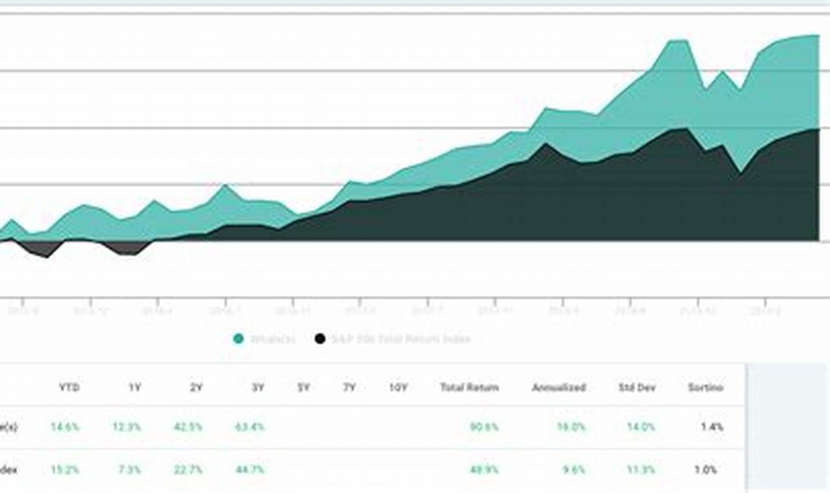Toggle the S&P 500 Total Return Index label
The image size is (830, 493).
click(x=401, y=339)
